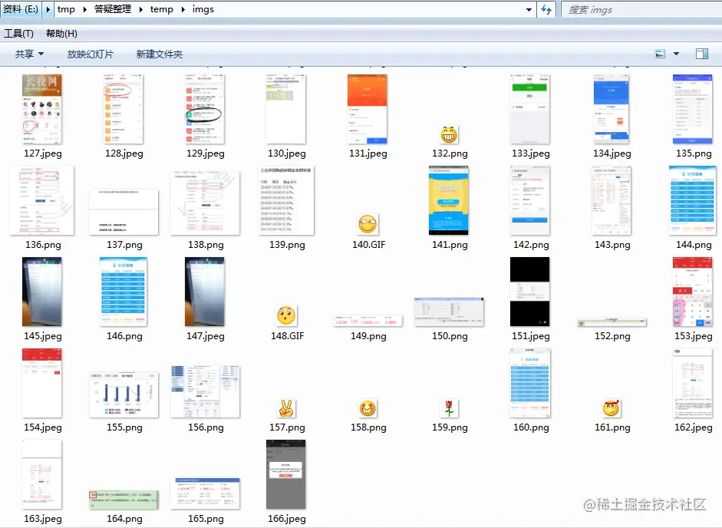Go to 答疑整理 folder breadcrumb

(112, 10)
